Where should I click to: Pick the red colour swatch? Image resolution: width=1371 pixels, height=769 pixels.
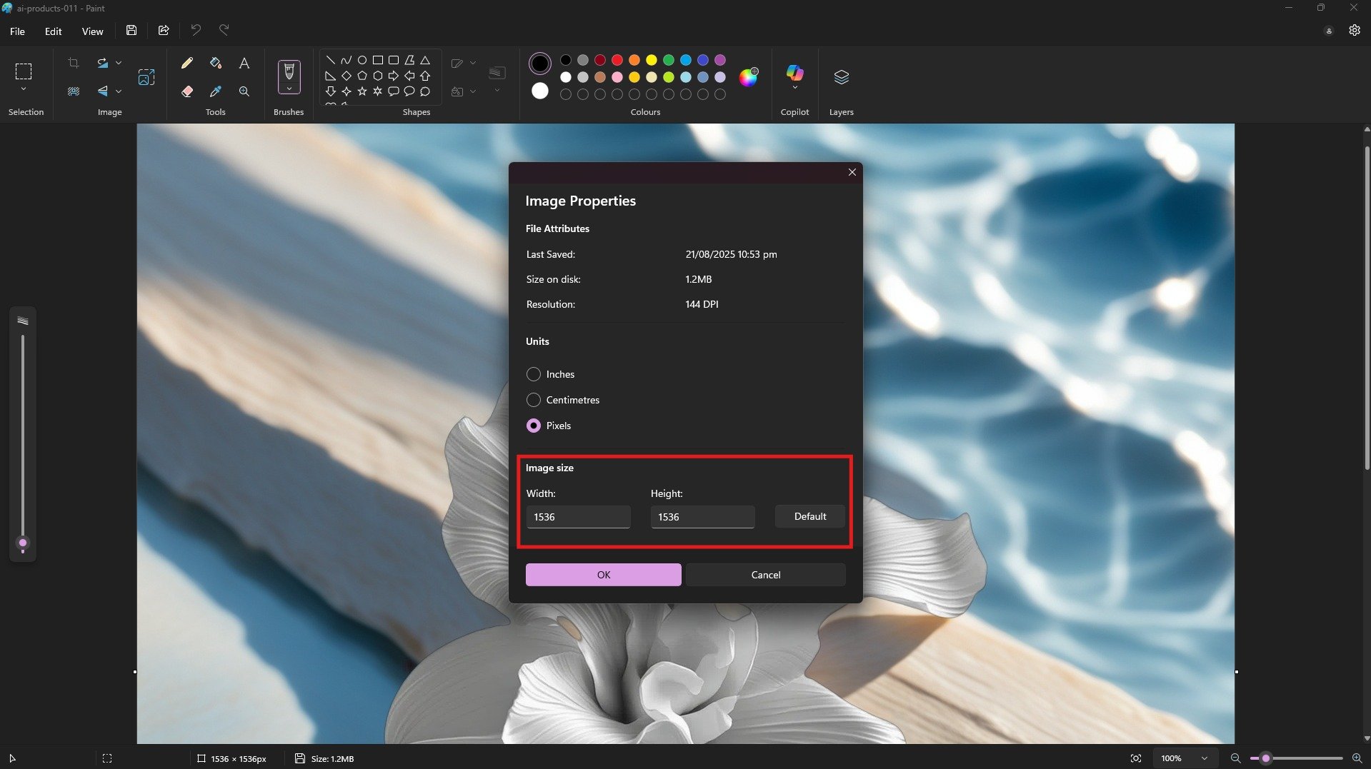click(x=617, y=60)
